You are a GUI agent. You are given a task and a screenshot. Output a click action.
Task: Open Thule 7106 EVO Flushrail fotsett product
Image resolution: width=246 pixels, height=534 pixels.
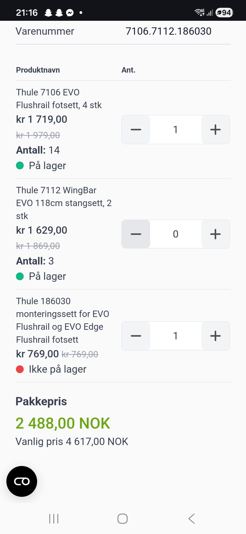59,99
